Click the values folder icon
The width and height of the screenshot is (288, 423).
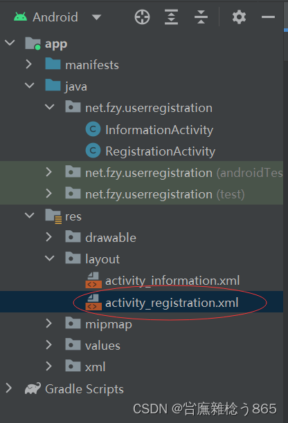tap(73, 344)
